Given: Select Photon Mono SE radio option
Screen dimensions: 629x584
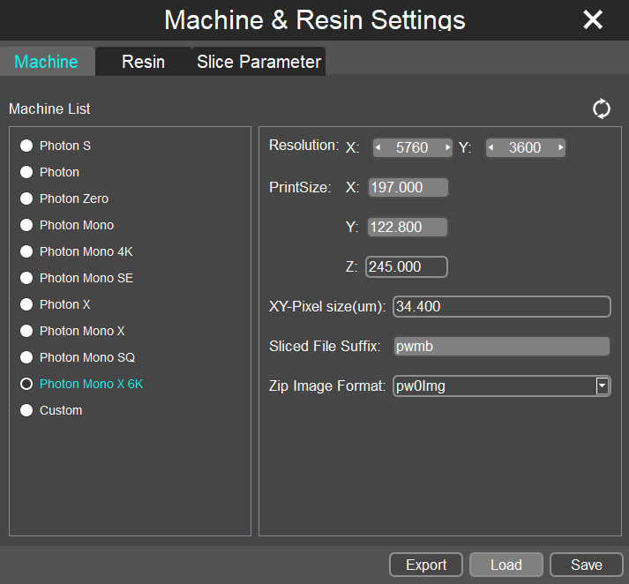Looking at the screenshot, I should point(26,278).
